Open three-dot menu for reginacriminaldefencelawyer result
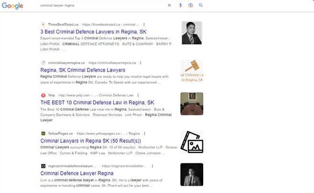 pyautogui.click(x=152, y=166)
